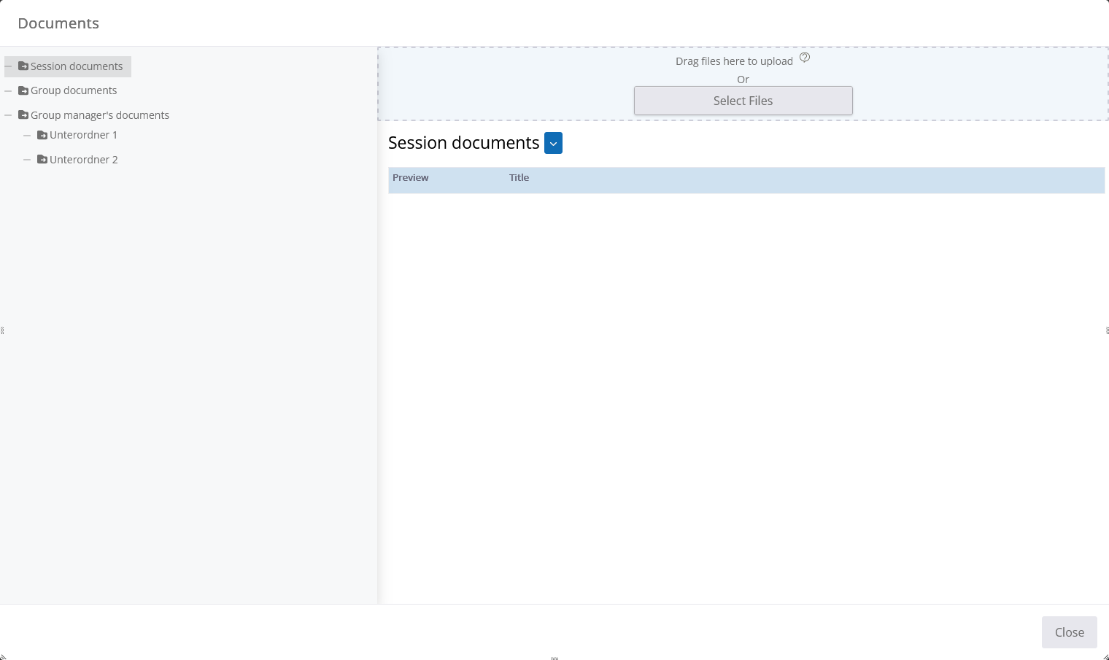Click the bottom-left corner resize grip

(3, 656)
